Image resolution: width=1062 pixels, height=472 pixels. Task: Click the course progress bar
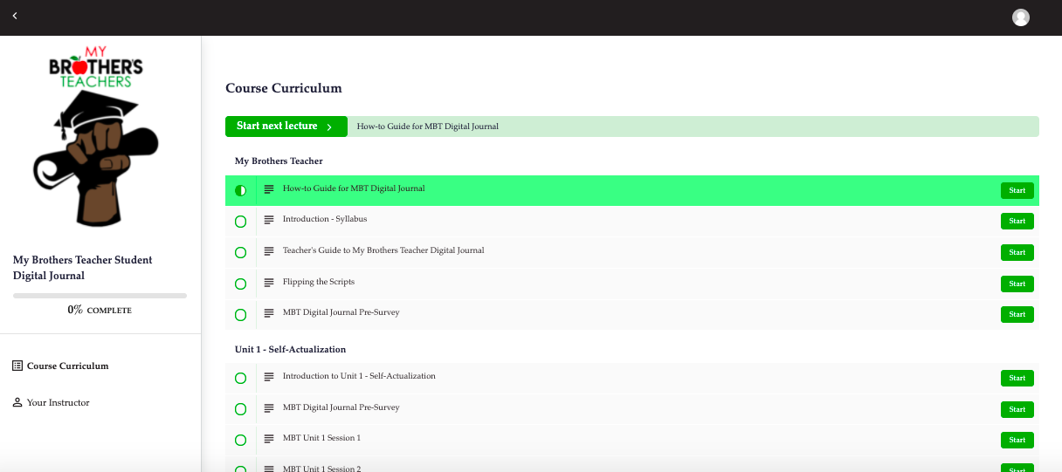click(100, 296)
